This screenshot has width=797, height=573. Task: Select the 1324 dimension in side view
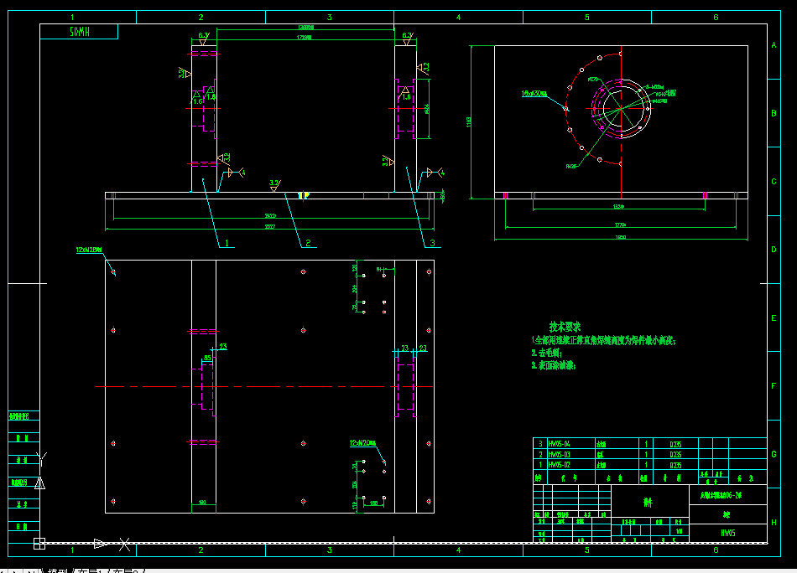click(618, 207)
